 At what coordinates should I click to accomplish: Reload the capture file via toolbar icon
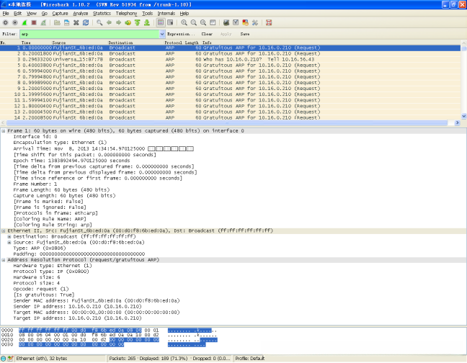click(x=86, y=22)
